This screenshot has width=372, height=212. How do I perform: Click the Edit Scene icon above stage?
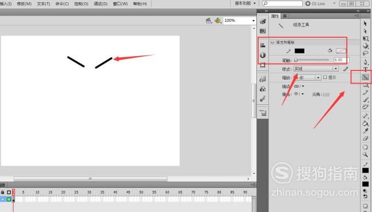click(x=209, y=21)
